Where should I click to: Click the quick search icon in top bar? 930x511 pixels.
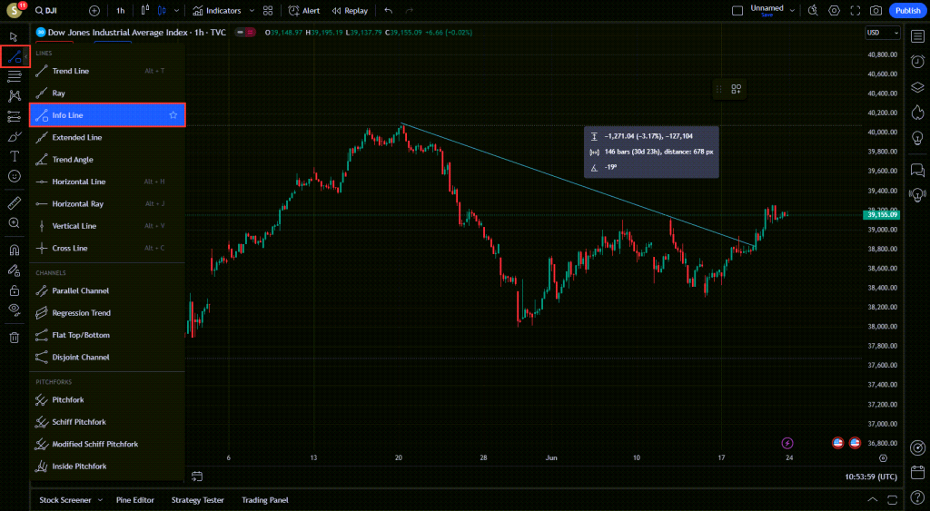click(x=813, y=11)
